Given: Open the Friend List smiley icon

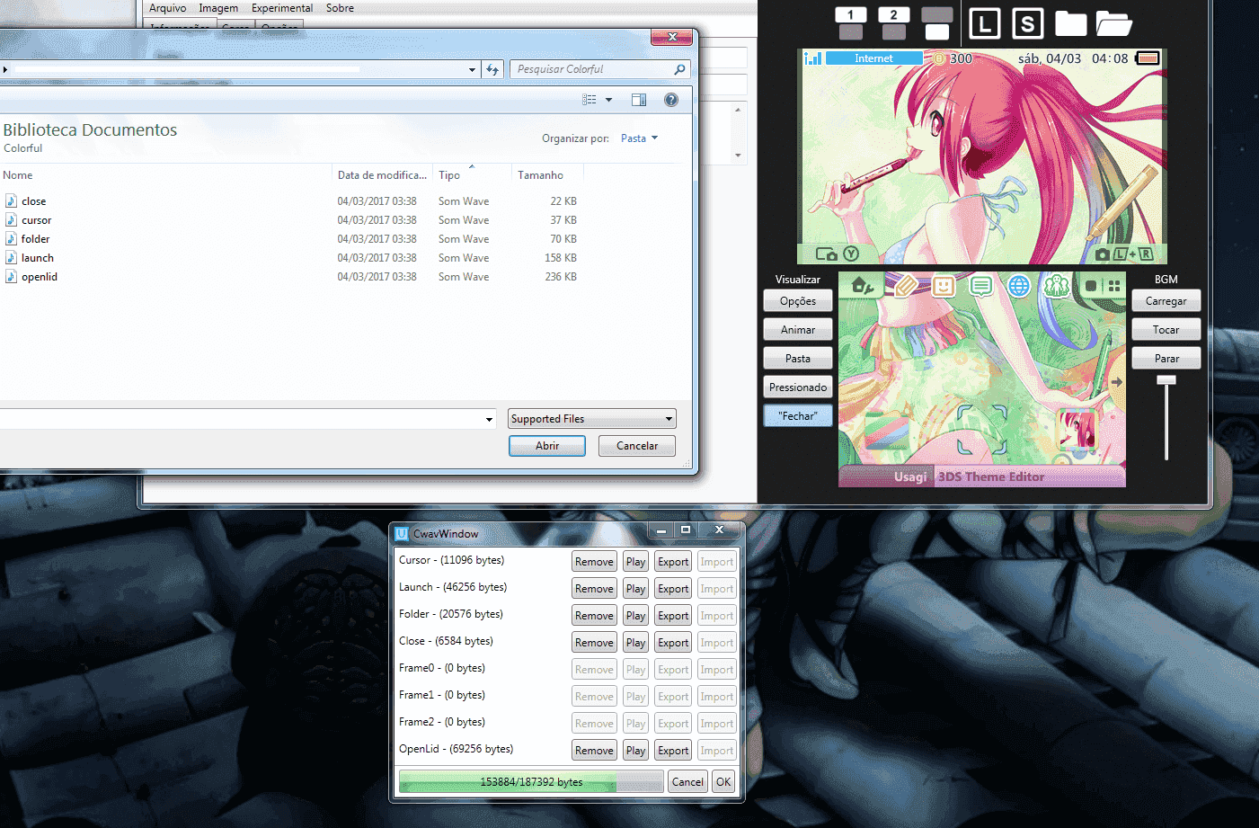Looking at the screenshot, I should tap(944, 286).
